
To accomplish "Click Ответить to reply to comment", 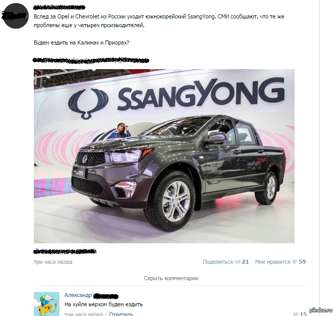I will coord(121,314).
